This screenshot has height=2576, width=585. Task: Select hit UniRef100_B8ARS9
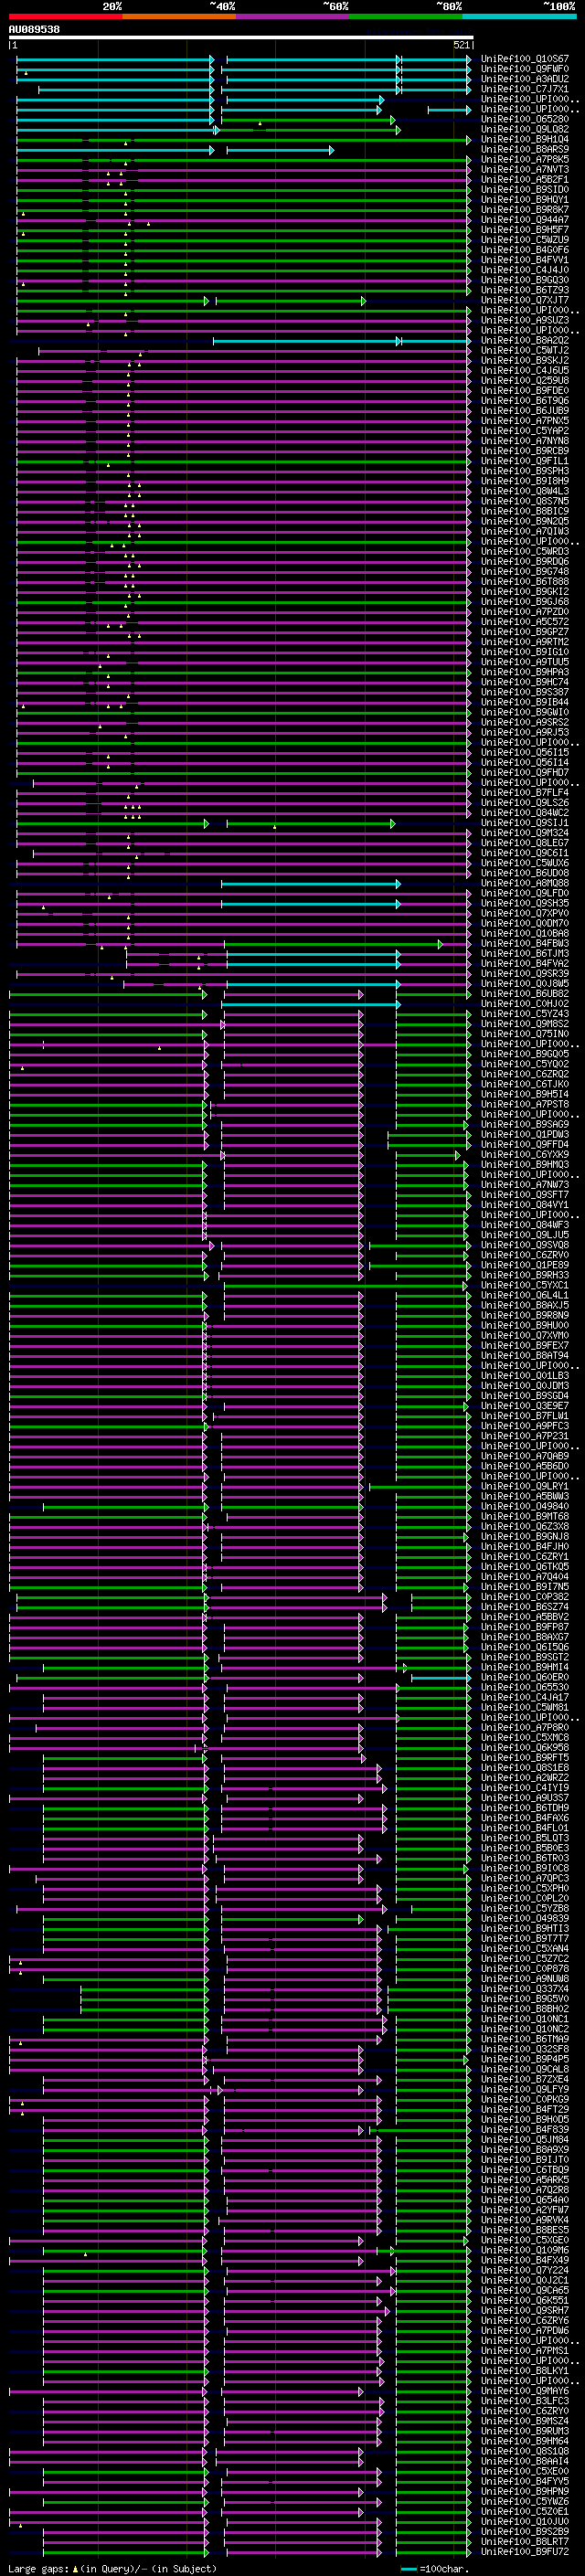525,149
